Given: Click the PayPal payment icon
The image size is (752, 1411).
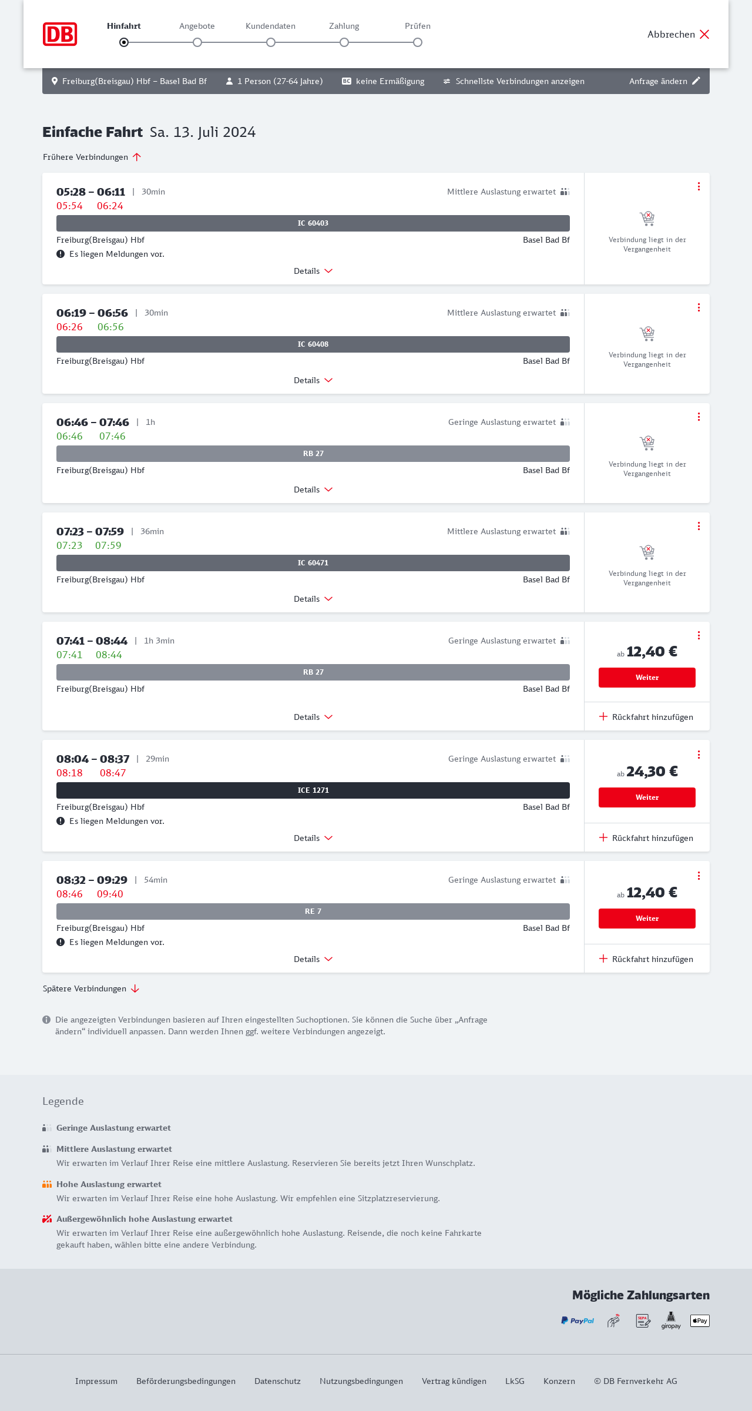Looking at the screenshot, I should click(578, 1320).
